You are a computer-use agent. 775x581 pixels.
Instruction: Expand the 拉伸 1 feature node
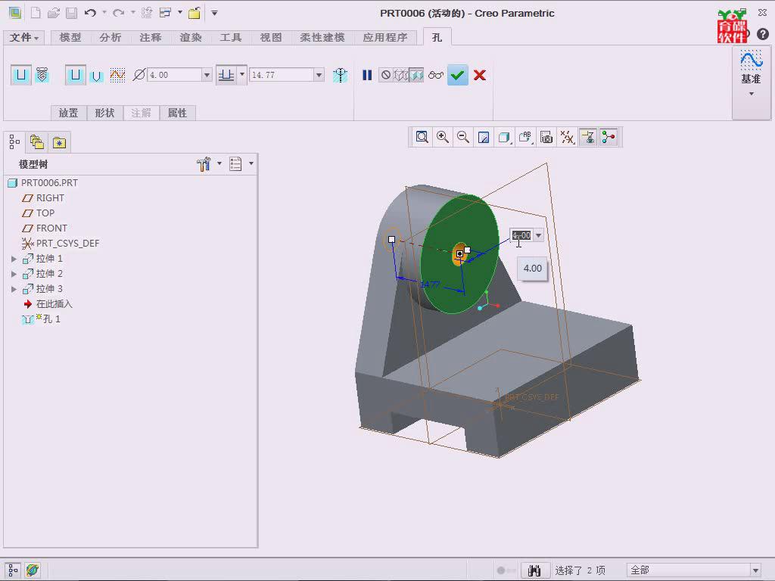(x=14, y=259)
